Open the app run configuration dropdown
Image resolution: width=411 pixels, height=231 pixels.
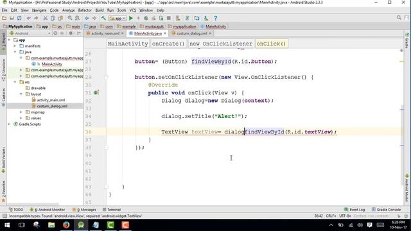(x=118, y=19)
